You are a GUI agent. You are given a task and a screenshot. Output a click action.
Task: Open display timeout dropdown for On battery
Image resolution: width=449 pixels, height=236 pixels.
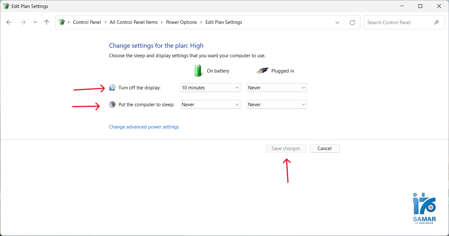(x=210, y=88)
